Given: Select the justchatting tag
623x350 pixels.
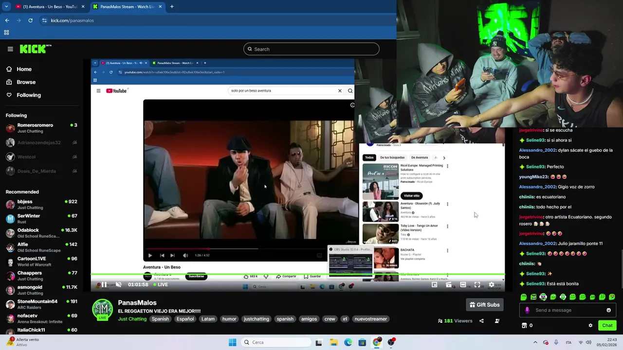Looking at the screenshot, I should [x=257, y=319].
